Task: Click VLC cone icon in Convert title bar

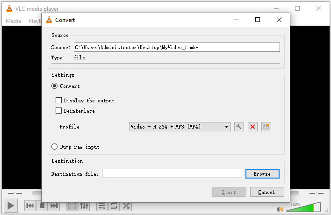Action: click(49, 20)
